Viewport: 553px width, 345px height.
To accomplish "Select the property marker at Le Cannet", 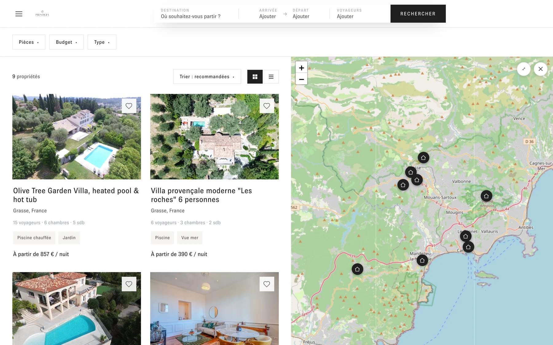I will (465, 236).
